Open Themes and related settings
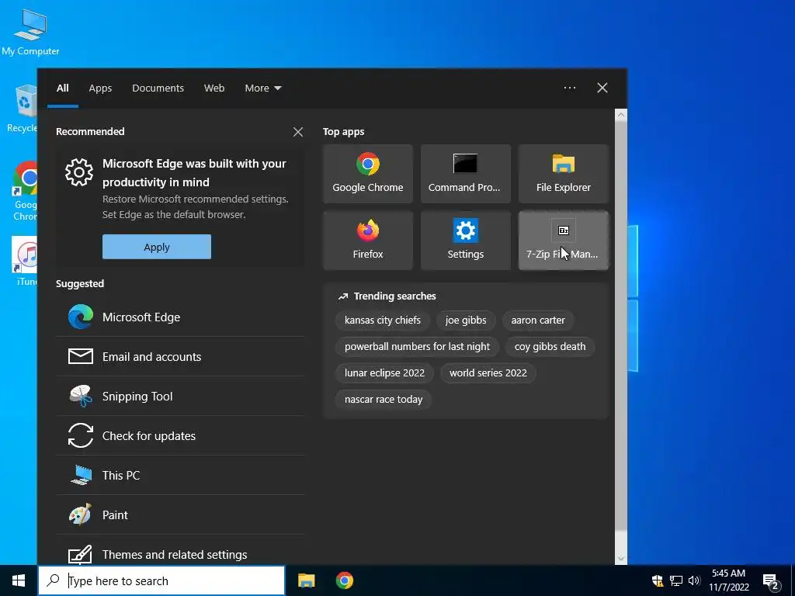Screen dimensions: 795x596 coord(180,553)
